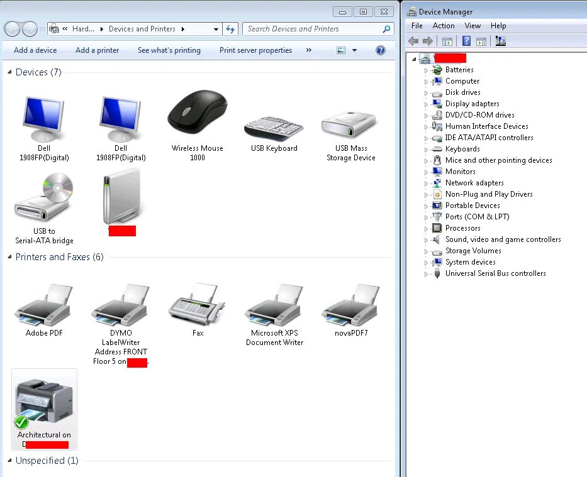Screen dimensions: 587x477
Task: Click Device Manager action pane toolbar icon
Action: click(x=481, y=41)
